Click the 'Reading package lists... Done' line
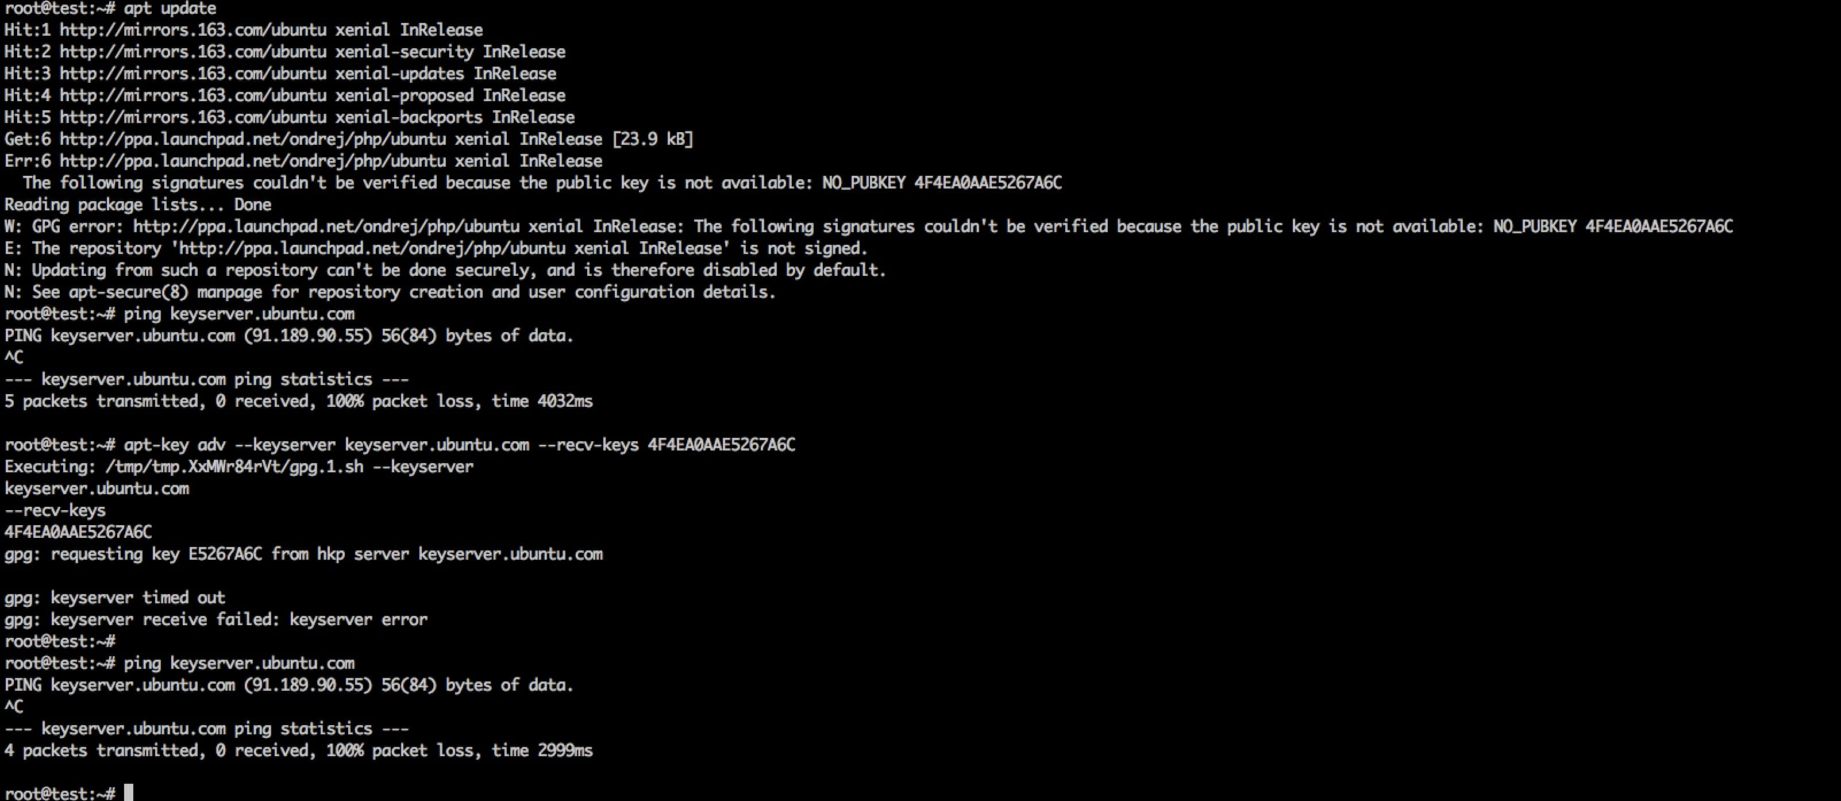 (138, 205)
